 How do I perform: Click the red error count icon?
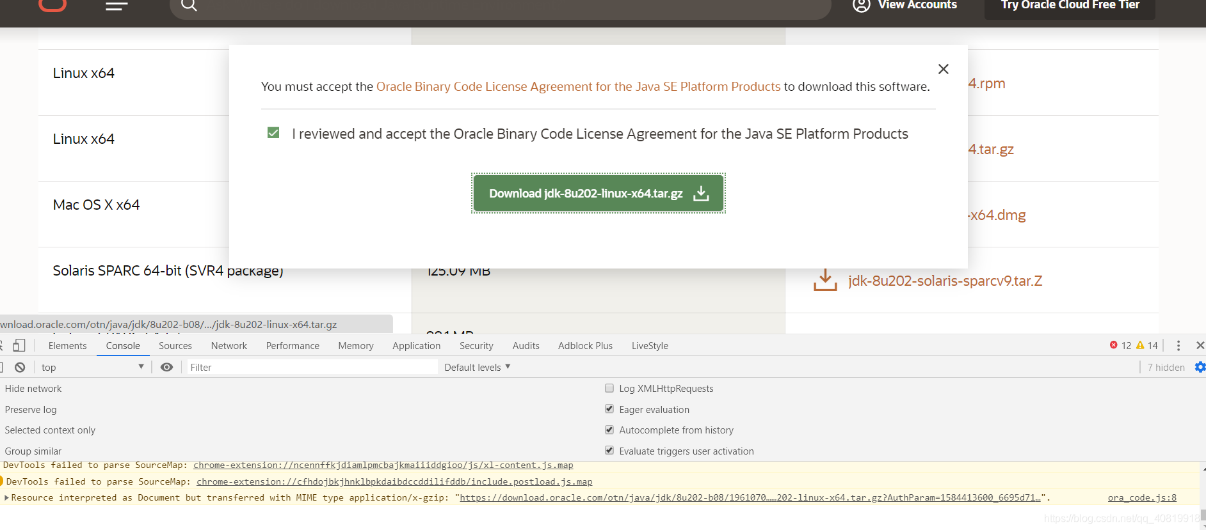tap(1114, 345)
